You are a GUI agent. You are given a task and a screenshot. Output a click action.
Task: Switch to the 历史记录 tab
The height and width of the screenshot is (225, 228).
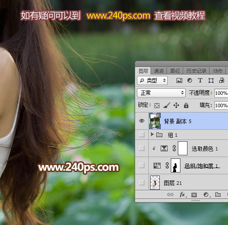click(x=196, y=71)
